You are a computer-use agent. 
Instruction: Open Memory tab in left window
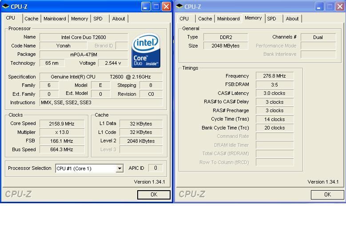(80, 19)
